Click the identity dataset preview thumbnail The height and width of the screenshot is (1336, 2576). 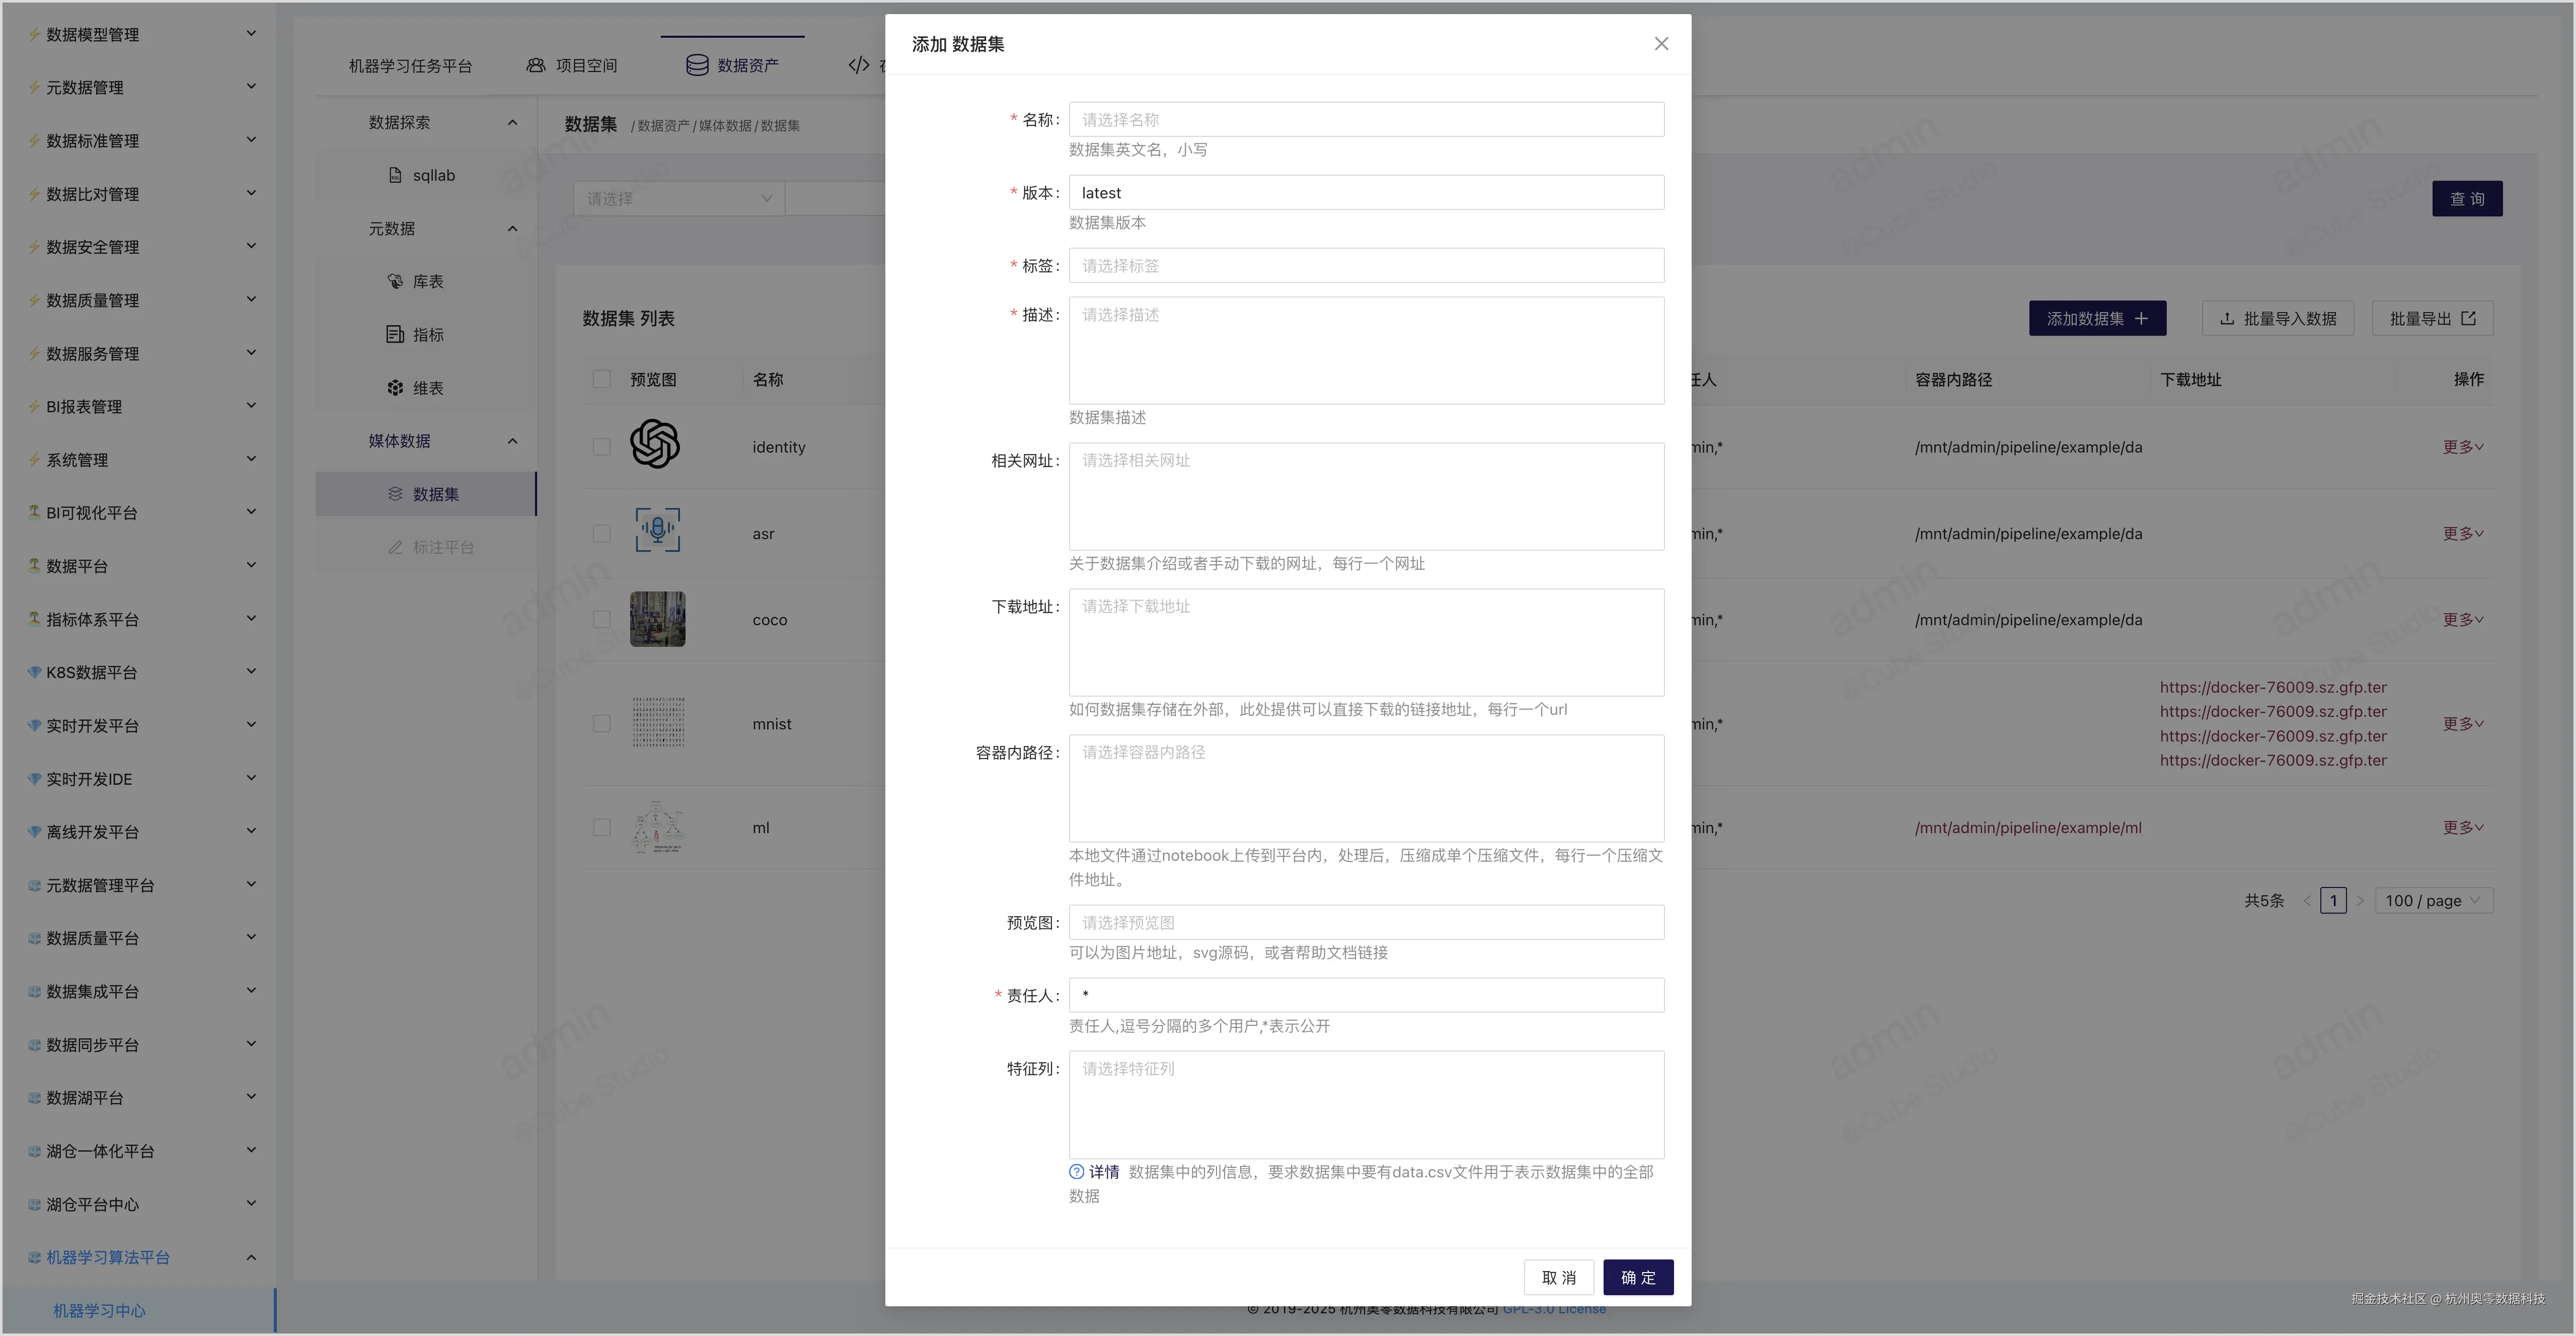pos(655,444)
